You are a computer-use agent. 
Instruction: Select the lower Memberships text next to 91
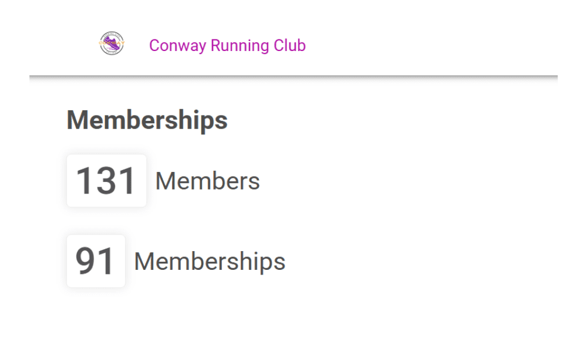pos(210,262)
